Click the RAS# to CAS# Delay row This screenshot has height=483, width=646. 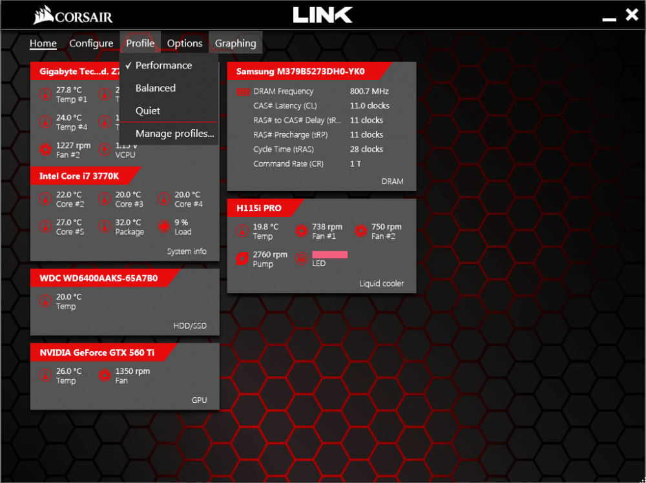[318, 120]
